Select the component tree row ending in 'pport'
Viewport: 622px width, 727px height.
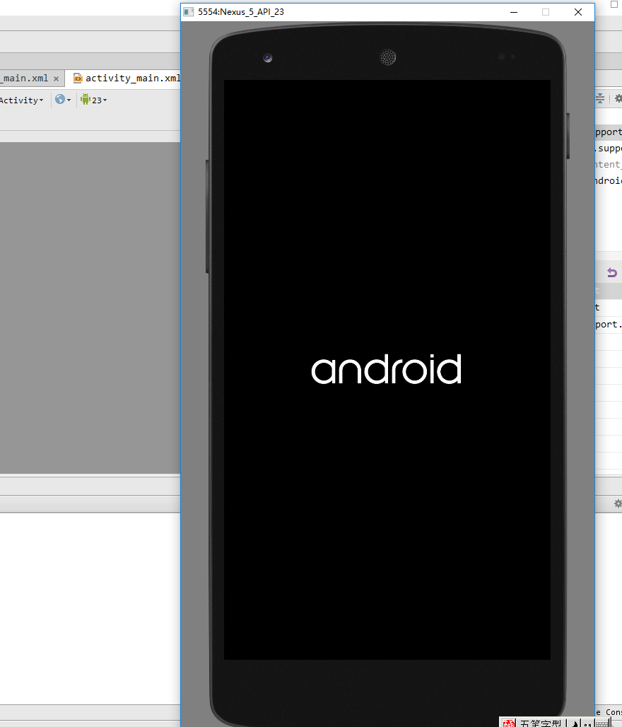[609, 132]
